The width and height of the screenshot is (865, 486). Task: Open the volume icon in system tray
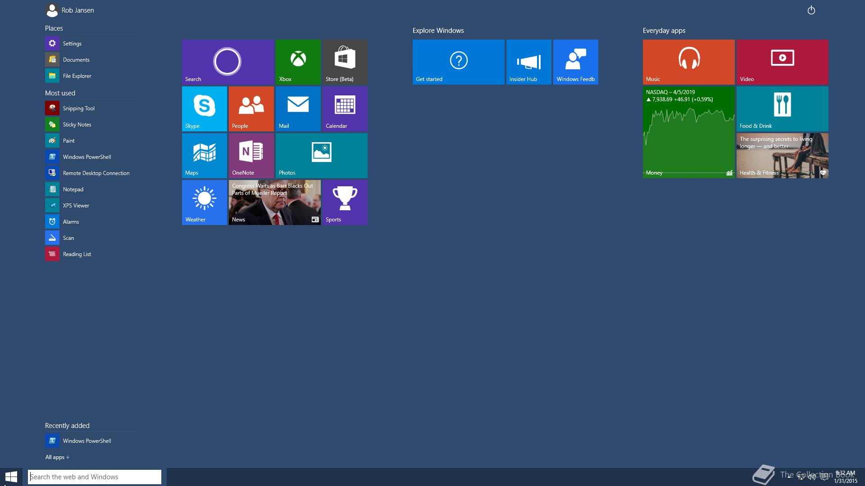click(812, 477)
